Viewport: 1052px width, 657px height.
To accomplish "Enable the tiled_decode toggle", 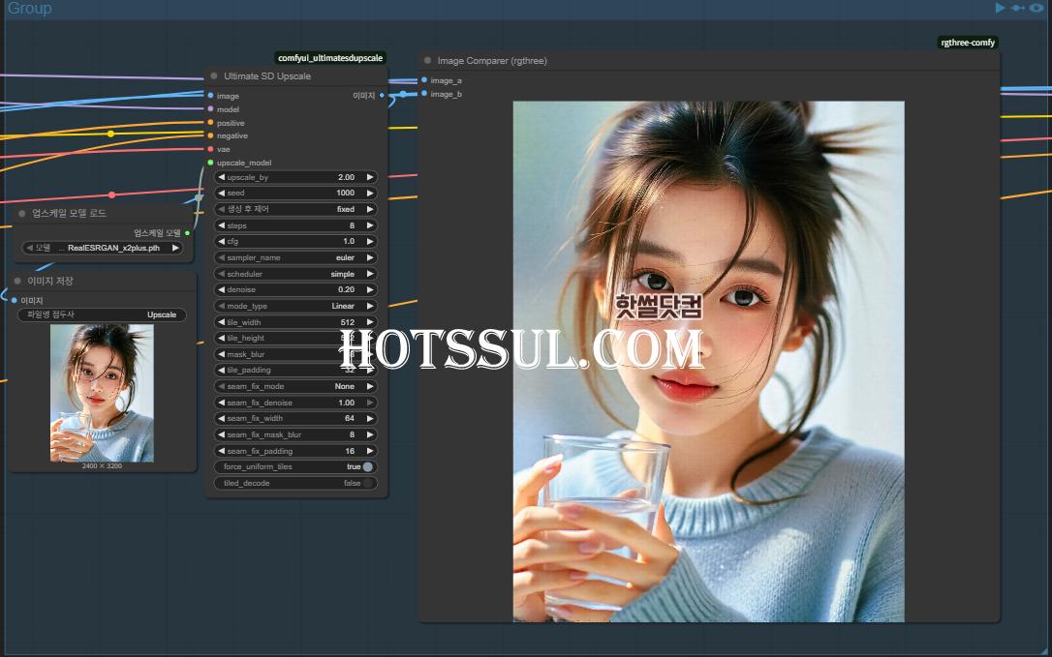I will tap(367, 483).
